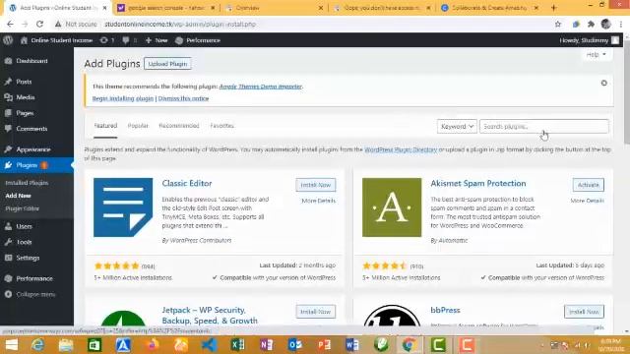
Task: View More Details for Akismet
Action: (x=587, y=201)
